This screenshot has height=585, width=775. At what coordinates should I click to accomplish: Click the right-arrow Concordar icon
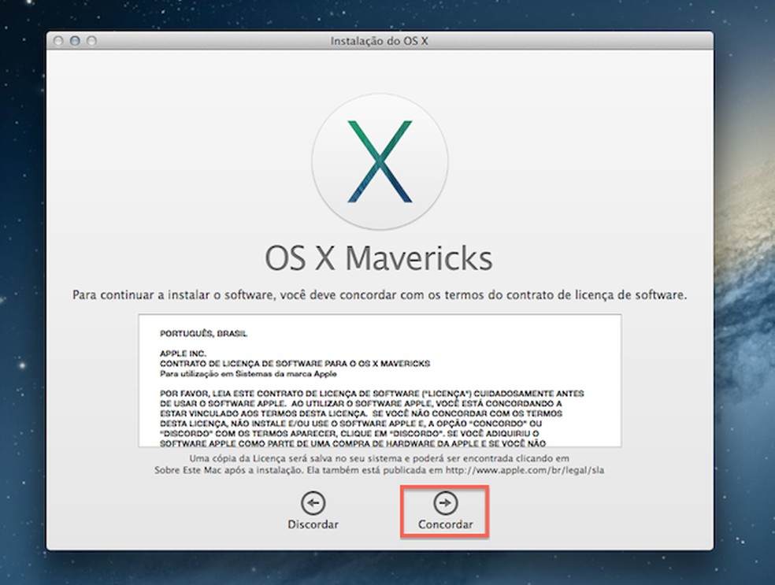coord(445,502)
